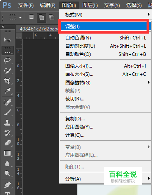Expand 模式(M) submenu
Viewport: 152px width, 195px height.
(105, 15)
